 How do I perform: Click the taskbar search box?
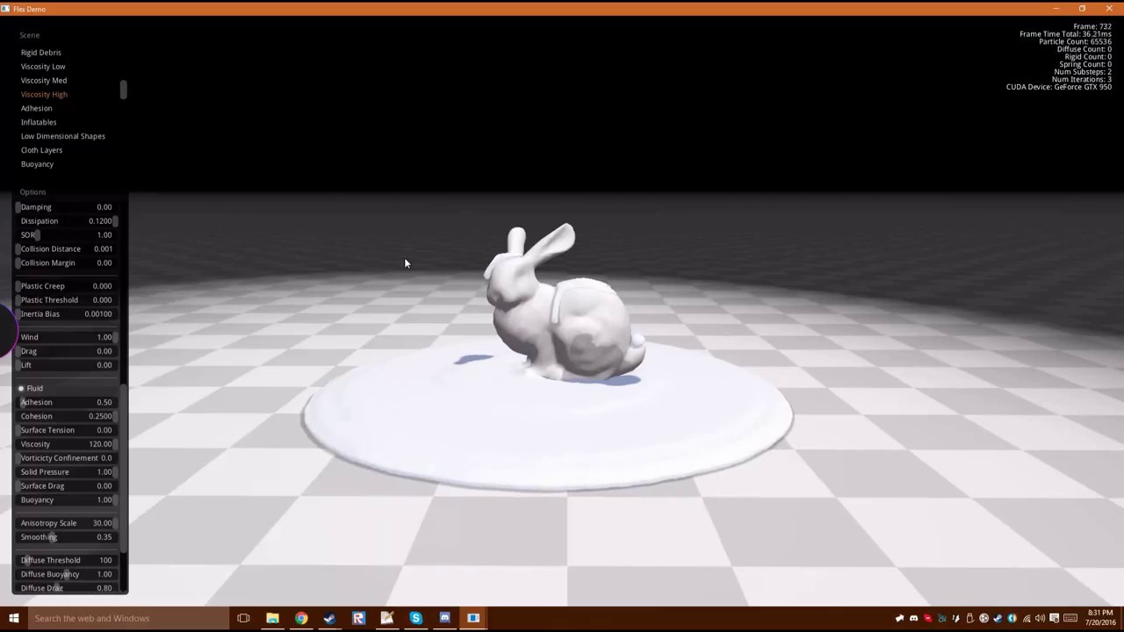click(128, 618)
